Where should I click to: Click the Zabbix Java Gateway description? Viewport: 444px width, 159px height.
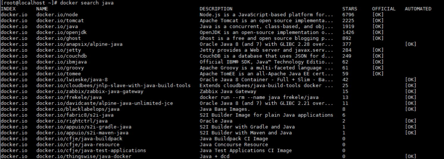coord(228,91)
